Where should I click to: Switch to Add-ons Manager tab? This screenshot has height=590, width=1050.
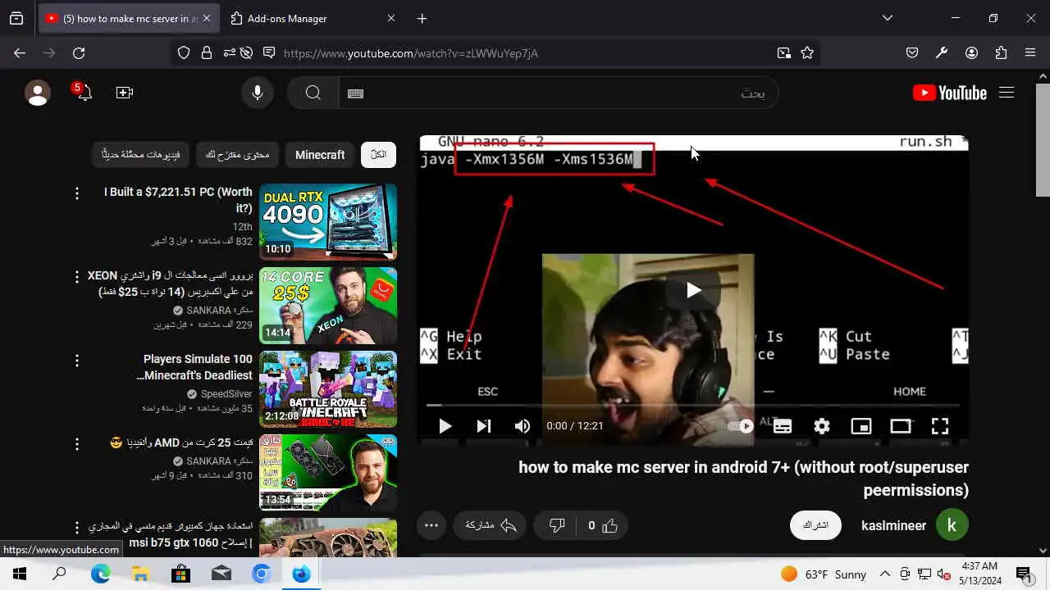click(313, 18)
